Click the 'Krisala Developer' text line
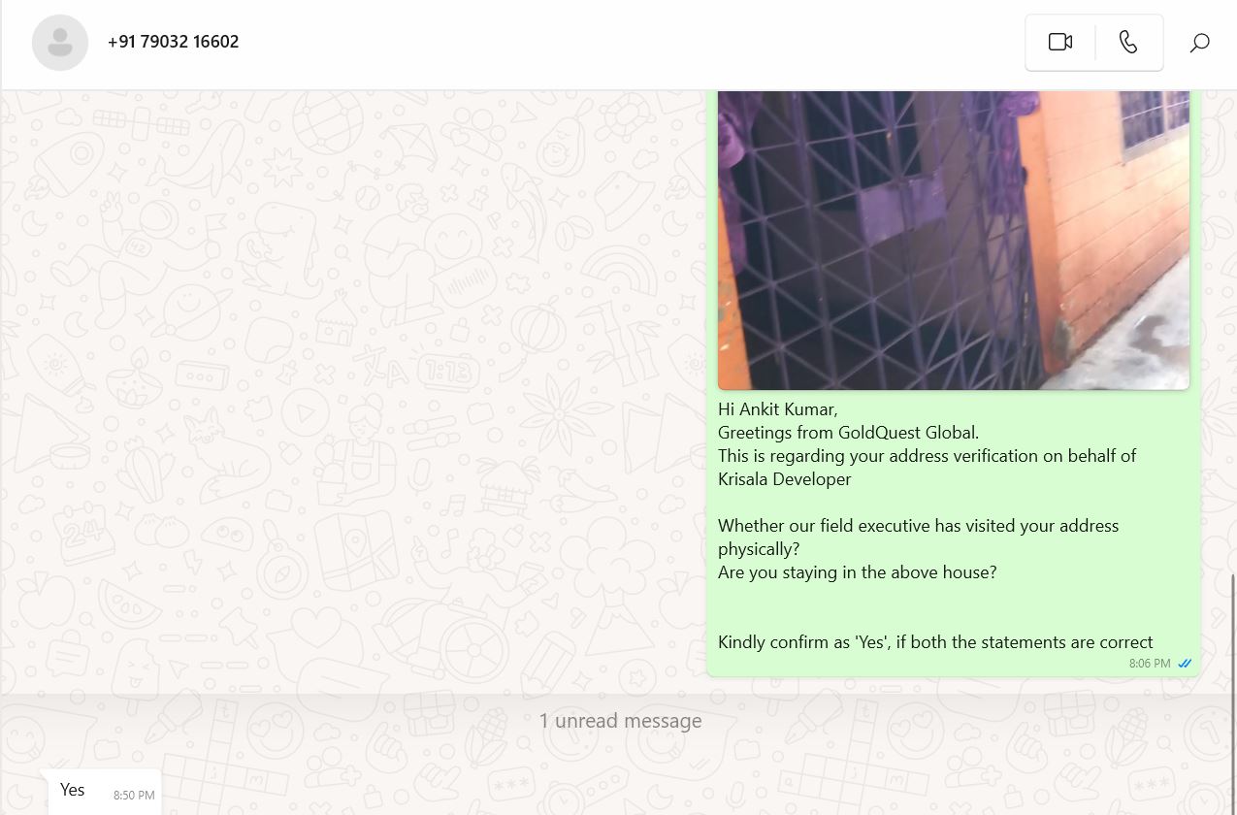 [x=784, y=479]
